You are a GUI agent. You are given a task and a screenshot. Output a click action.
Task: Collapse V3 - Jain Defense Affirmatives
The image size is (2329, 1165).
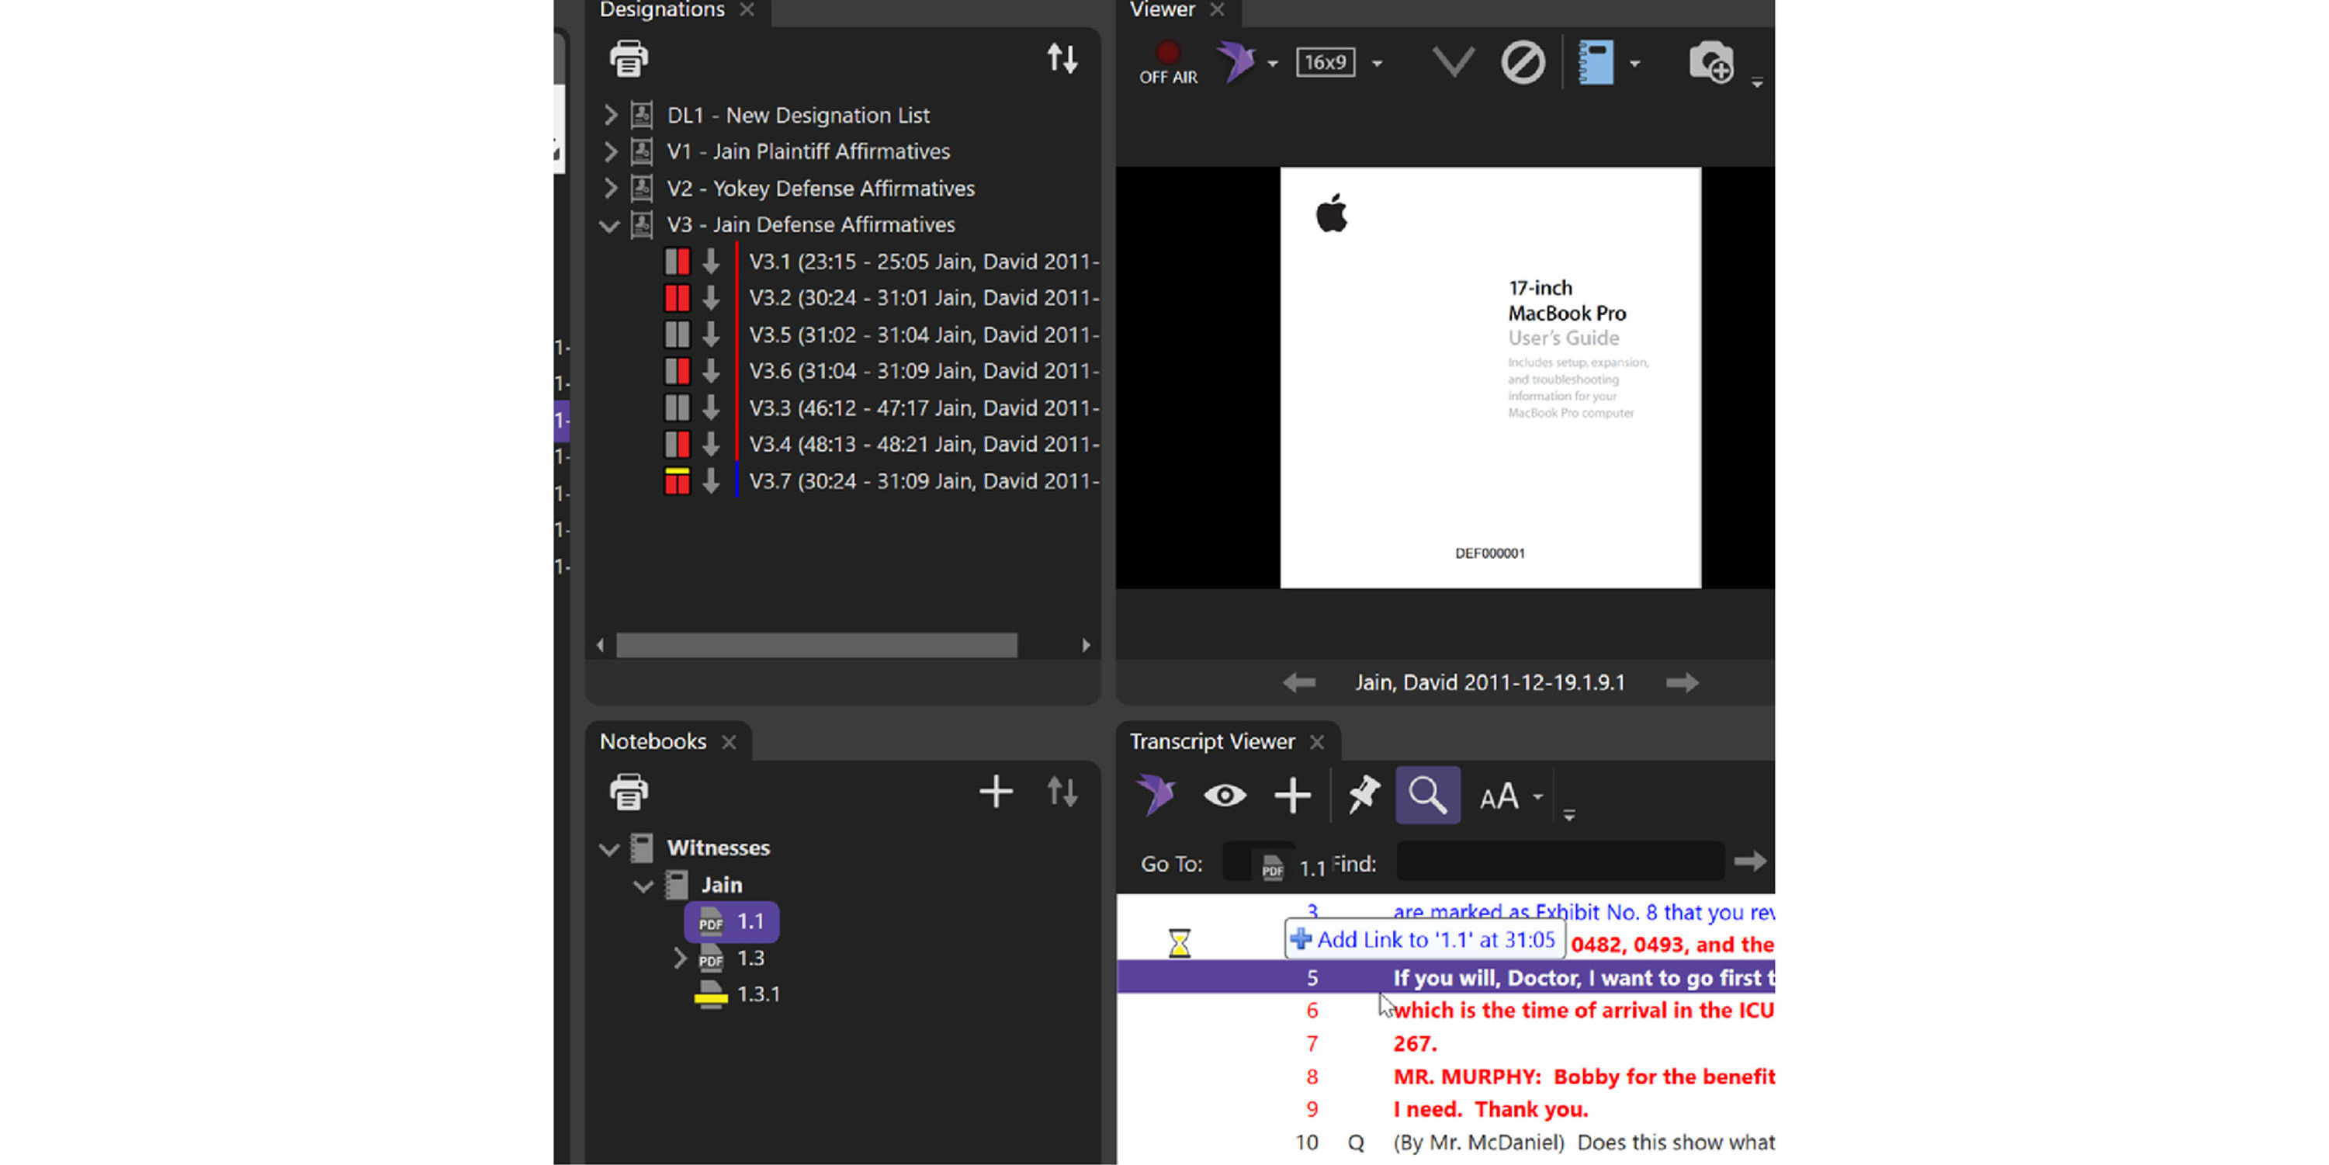point(609,225)
